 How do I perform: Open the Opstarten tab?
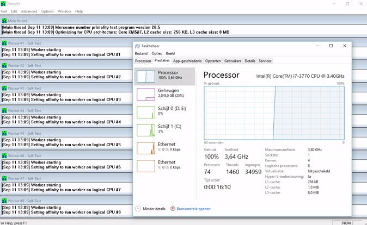(x=213, y=61)
